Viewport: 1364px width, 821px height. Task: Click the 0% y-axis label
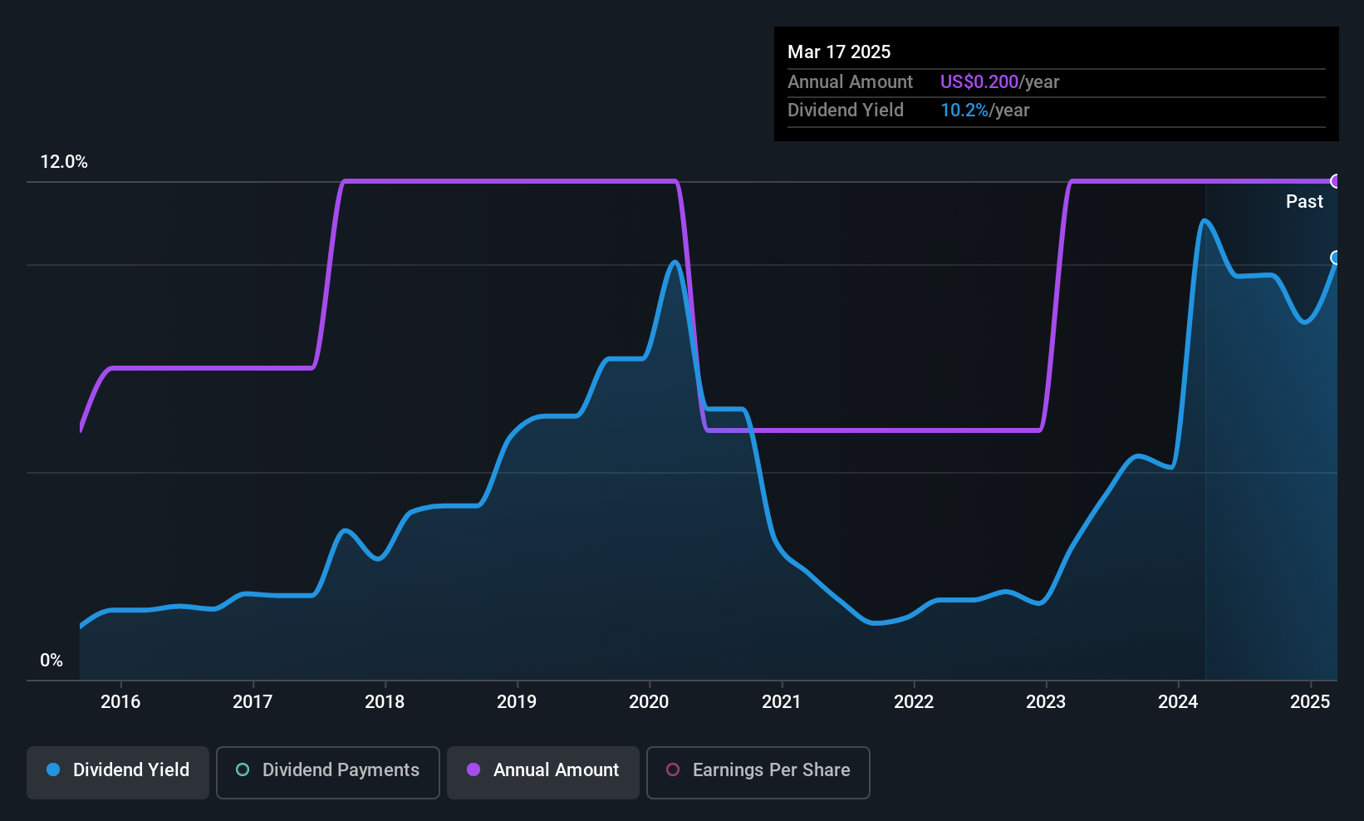pyautogui.click(x=52, y=661)
